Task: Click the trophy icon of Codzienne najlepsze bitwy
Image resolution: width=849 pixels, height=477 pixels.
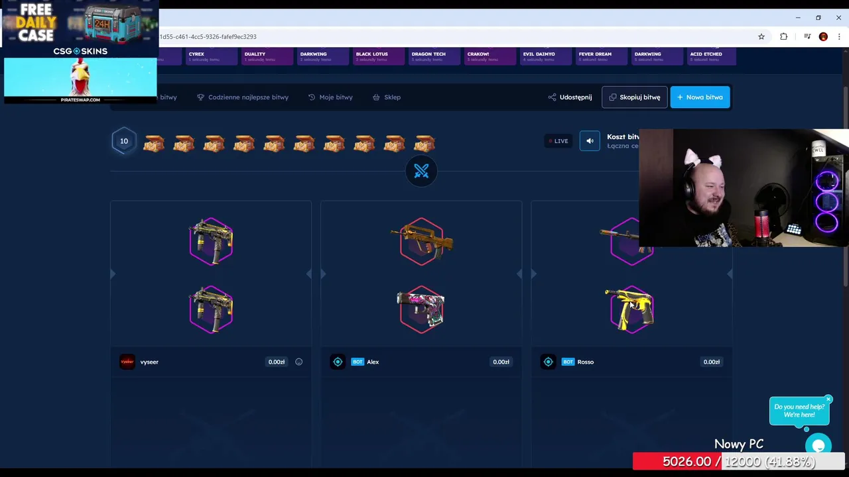Action: (x=200, y=97)
